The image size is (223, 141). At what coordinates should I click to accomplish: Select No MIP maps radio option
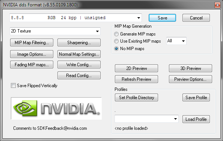point(116,49)
